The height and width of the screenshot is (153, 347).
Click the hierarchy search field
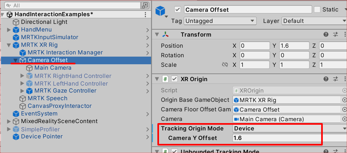[x=73, y=5]
